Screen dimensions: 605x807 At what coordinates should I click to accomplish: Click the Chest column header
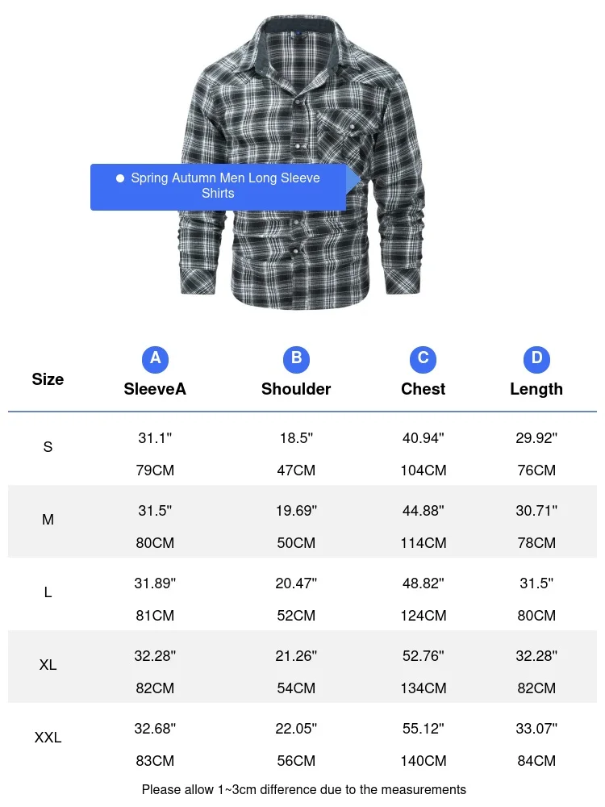[x=423, y=389]
